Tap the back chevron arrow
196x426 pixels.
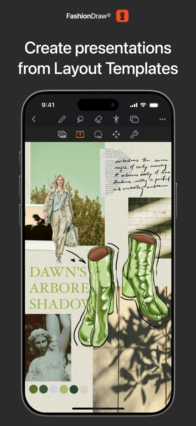pyautogui.click(x=34, y=119)
